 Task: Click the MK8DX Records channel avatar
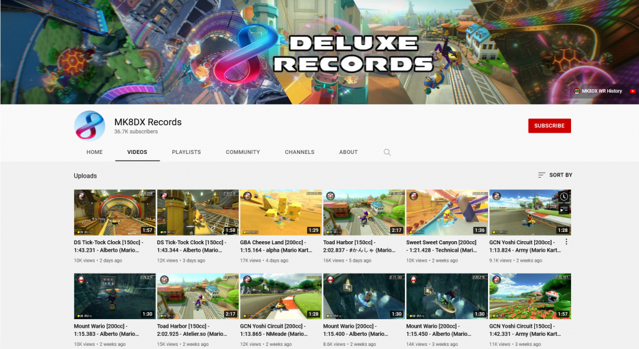(90, 126)
